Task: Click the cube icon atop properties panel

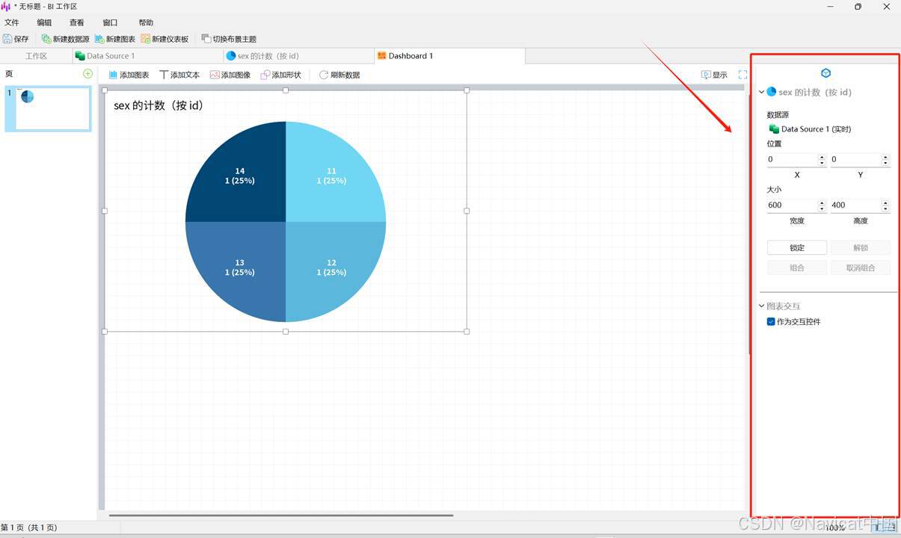Action: click(x=825, y=73)
